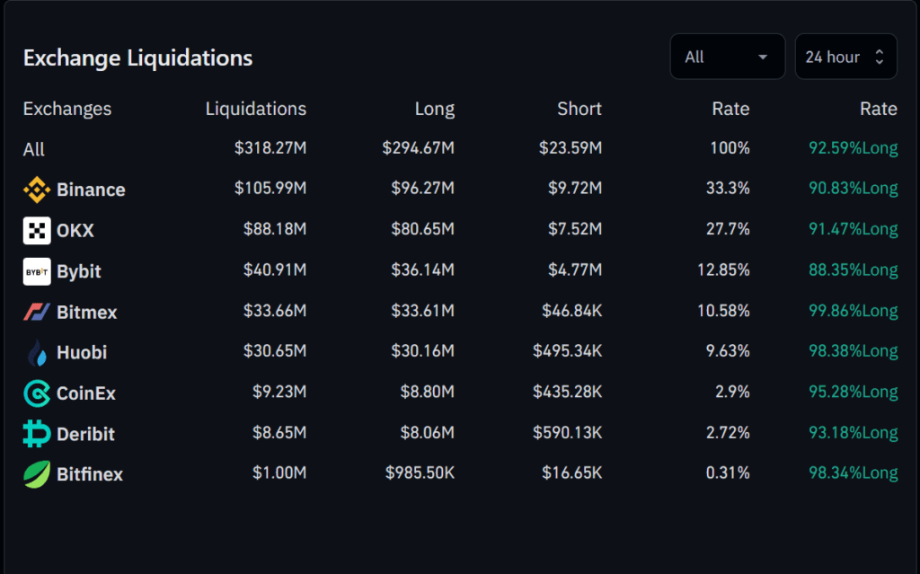Viewport: 920px width, 574px height.
Task: Select the CoinEx exchange name
Action: click(85, 393)
